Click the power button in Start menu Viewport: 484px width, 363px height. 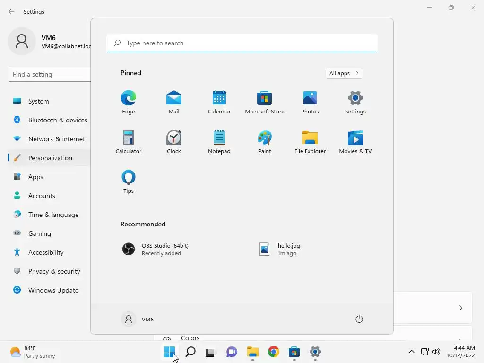[359, 319]
